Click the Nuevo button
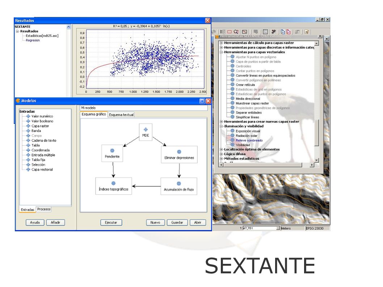The width and height of the screenshot is (383, 287). click(155, 223)
